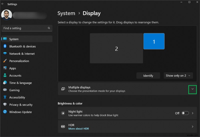Click the back arrow beside Settings
Image resolution: width=200 pixels, height=137 pixels.
2,4
